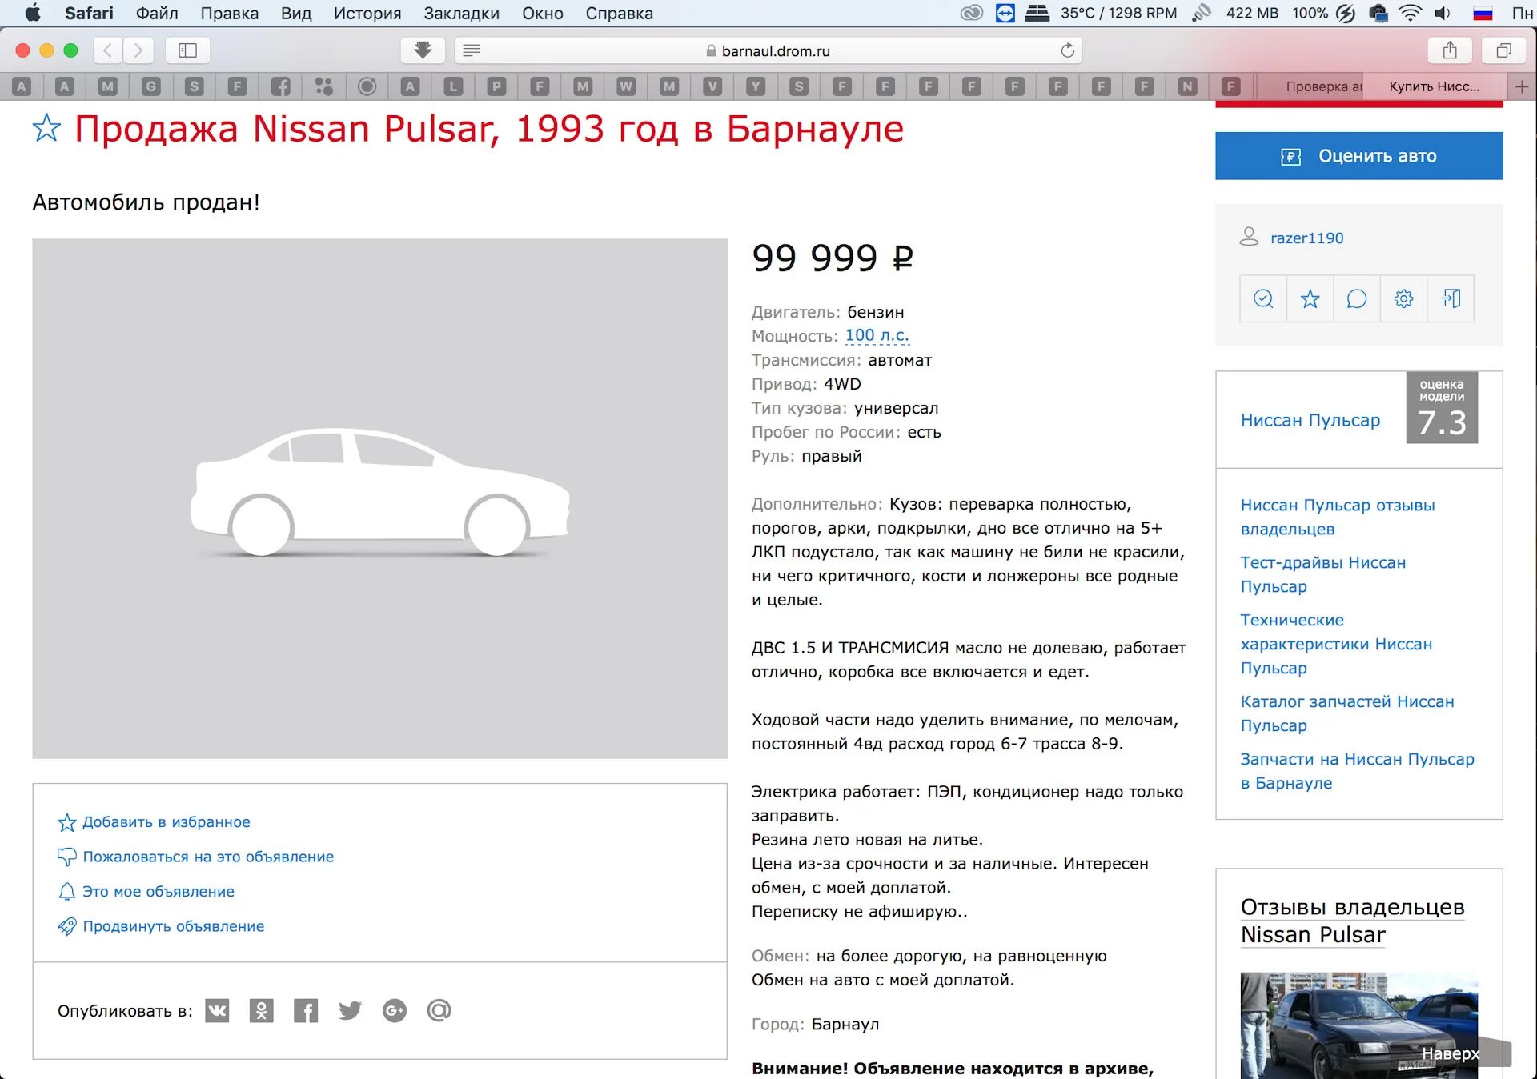Click the 100 л.с. power link

pyautogui.click(x=877, y=335)
